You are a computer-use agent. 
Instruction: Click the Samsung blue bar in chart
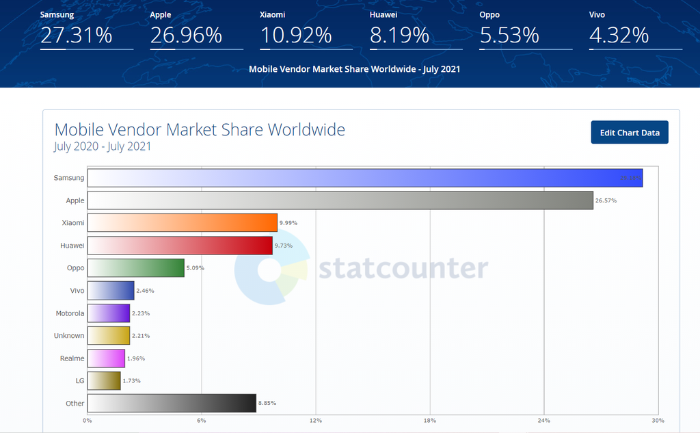(x=365, y=178)
